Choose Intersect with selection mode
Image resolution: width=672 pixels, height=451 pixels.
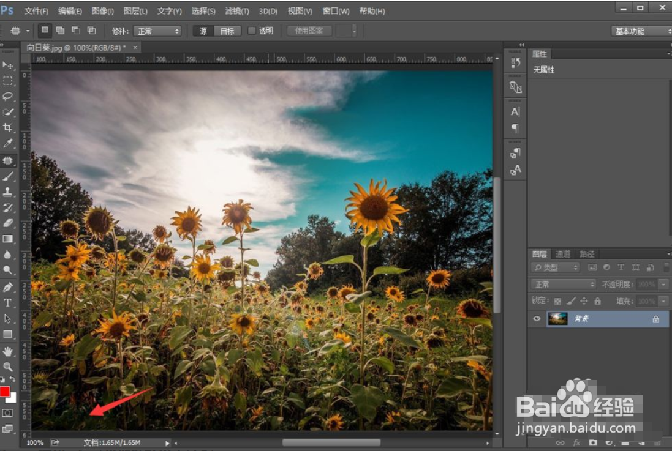92,31
